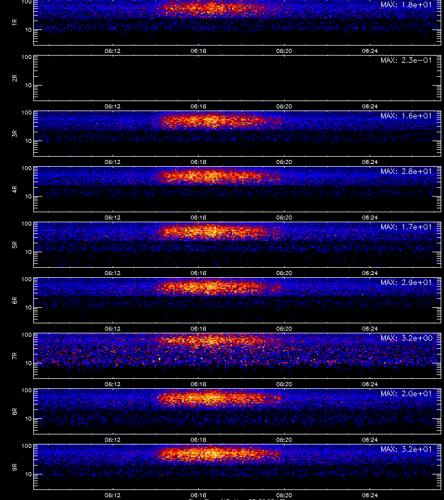The height and width of the screenshot is (500, 444).
Task: Click 06:16 tick label under the 8R panel
Action: [198, 440]
